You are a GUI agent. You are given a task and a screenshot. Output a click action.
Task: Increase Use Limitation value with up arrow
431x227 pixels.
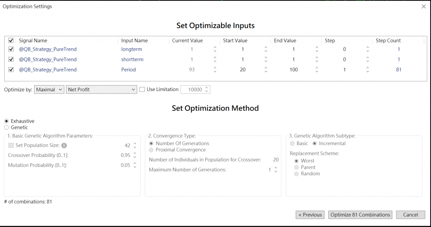[207, 88]
